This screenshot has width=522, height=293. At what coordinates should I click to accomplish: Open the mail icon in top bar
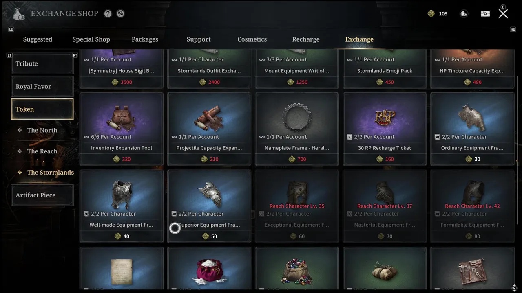click(485, 13)
